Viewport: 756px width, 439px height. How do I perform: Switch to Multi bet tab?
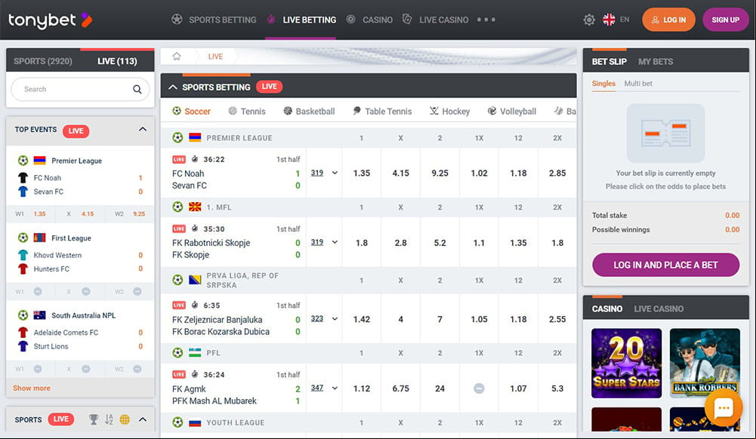click(x=638, y=83)
